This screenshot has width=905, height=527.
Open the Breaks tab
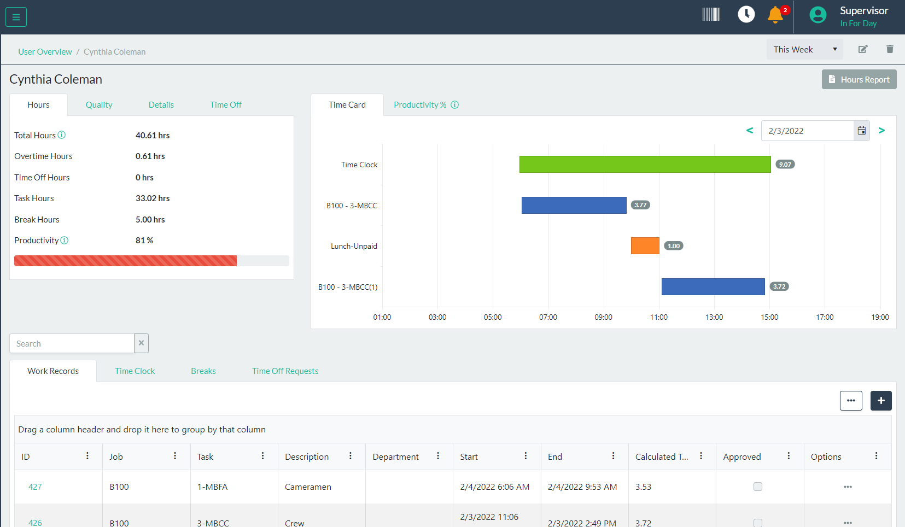click(203, 371)
